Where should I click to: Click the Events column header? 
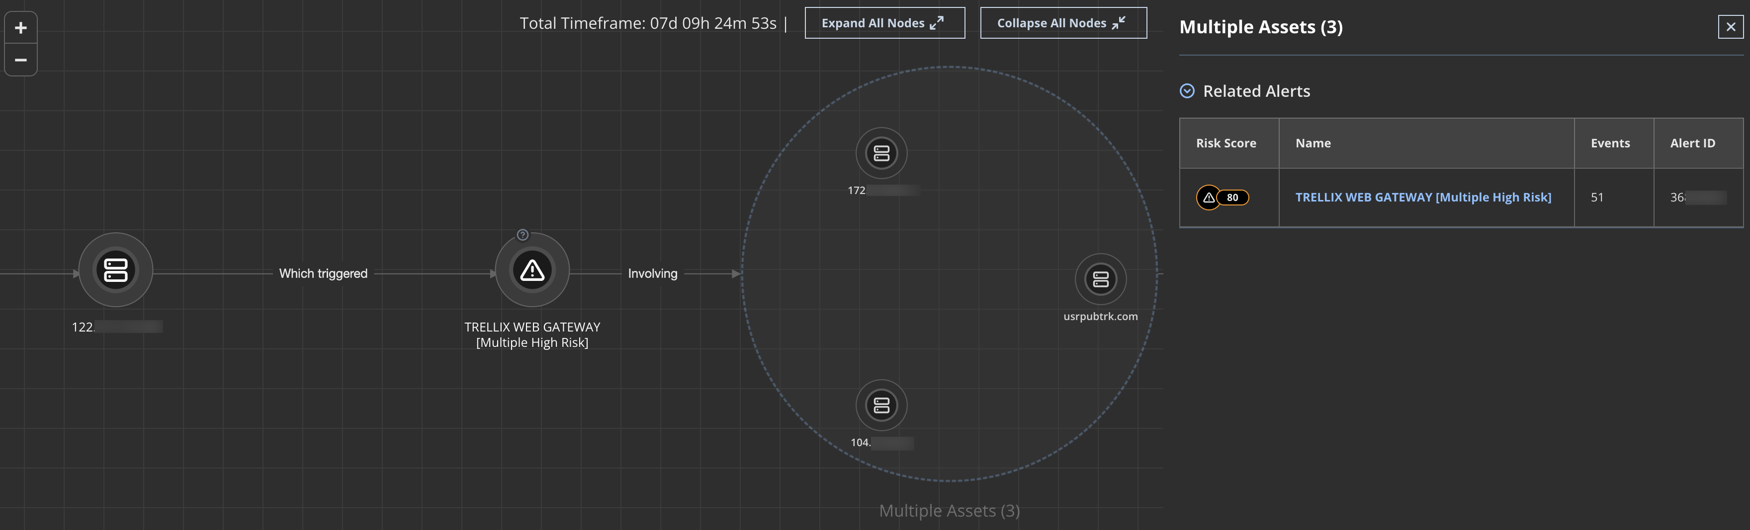[1614, 143]
